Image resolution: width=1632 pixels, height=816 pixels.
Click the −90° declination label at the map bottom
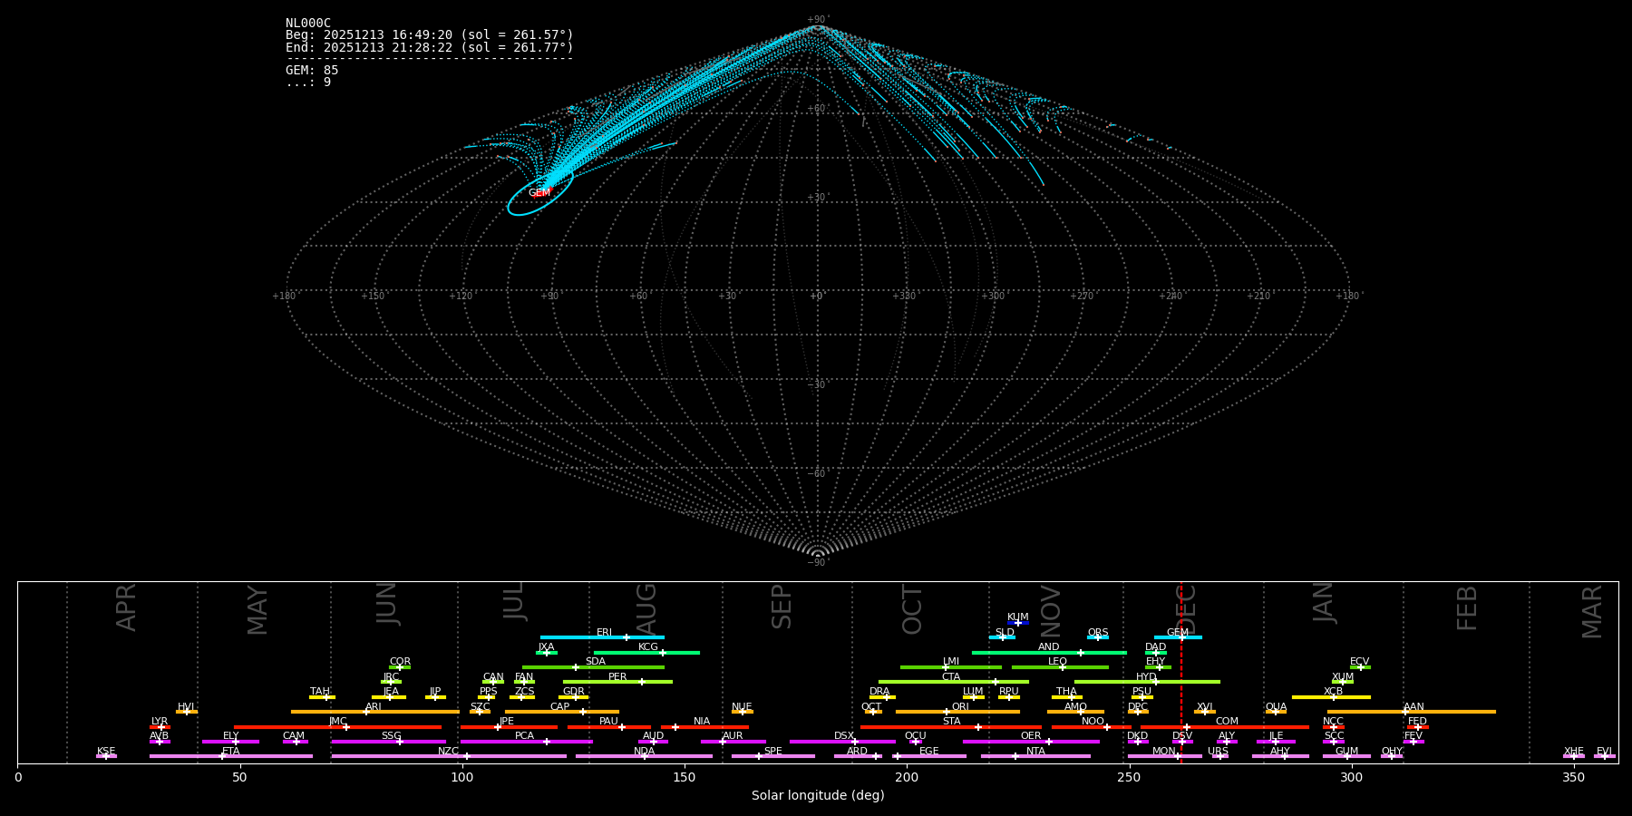tap(818, 562)
